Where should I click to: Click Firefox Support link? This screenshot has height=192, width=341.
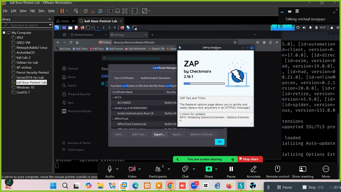[x=73, y=150]
